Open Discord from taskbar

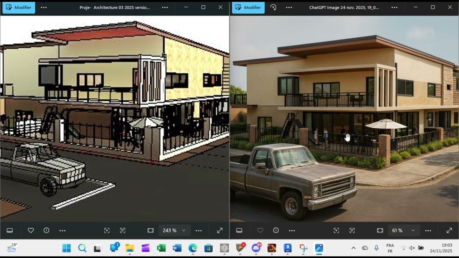(x=256, y=248)
